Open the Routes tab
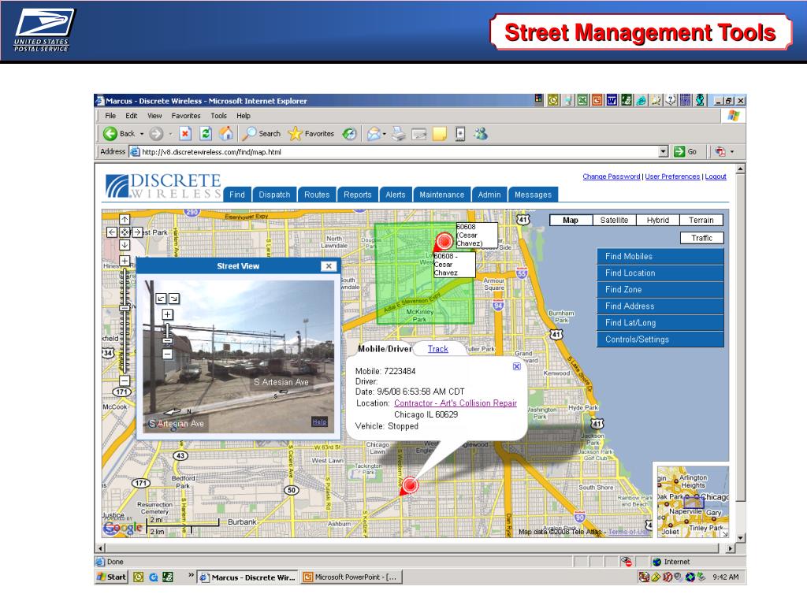This screenshot has height=605, width=807. (x=317, y=195)
